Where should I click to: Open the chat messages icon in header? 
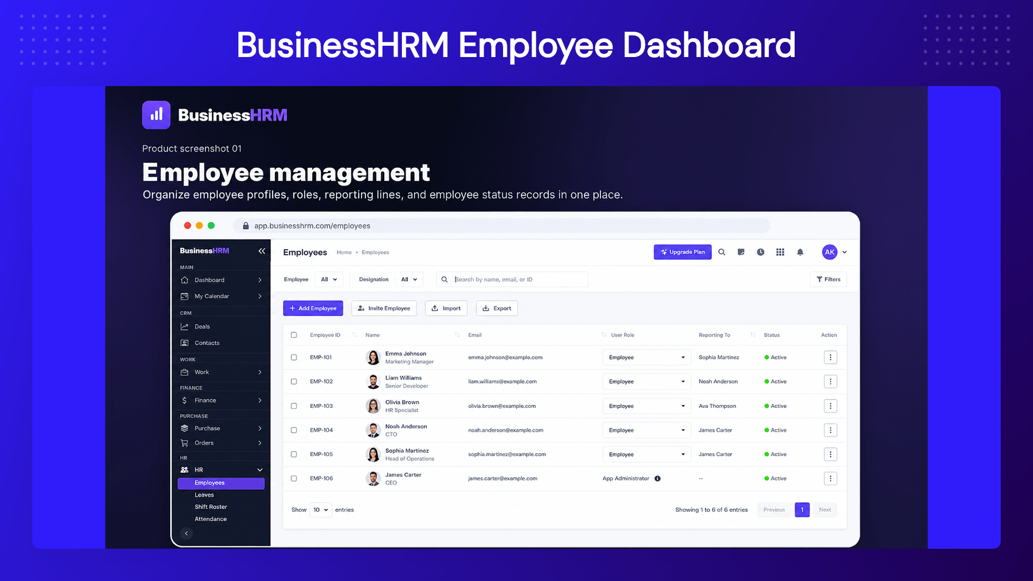point(741,252)
